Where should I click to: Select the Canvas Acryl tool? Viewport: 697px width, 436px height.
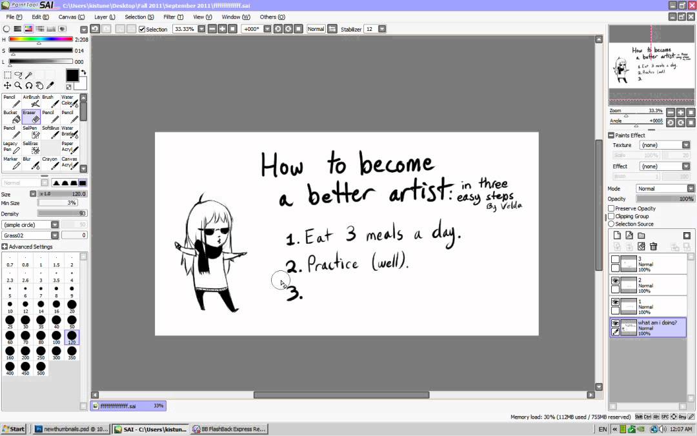(70, 164)
